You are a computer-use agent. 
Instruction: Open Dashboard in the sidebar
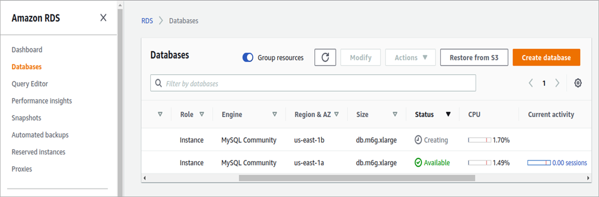click(27, 49)
